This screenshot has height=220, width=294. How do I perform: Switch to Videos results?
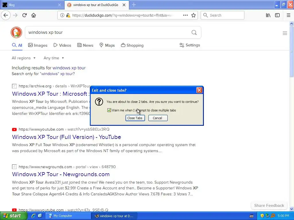tap(62, 45)
